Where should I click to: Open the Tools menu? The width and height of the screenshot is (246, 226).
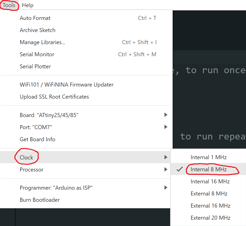pos(9,5)
